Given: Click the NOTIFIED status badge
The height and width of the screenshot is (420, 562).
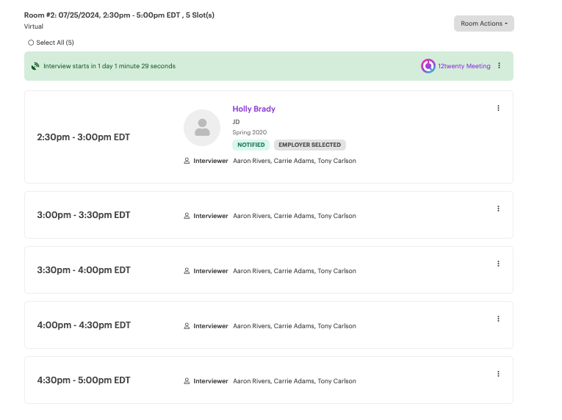Looking at the screenshot, I should (x=251, y=145).
